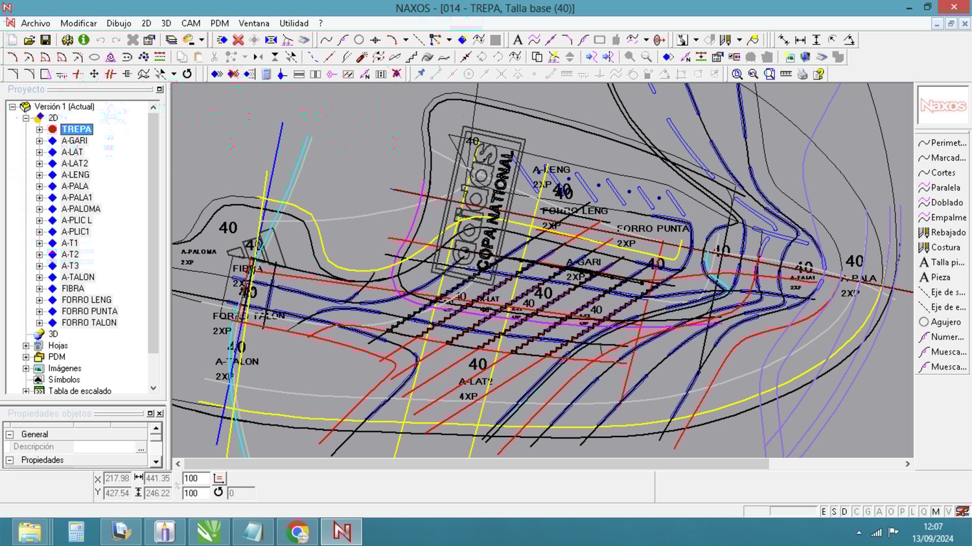972x546 pixels.
Task: Select the FORRO PUNTA tree item
Action: click(x=89, y=312)
